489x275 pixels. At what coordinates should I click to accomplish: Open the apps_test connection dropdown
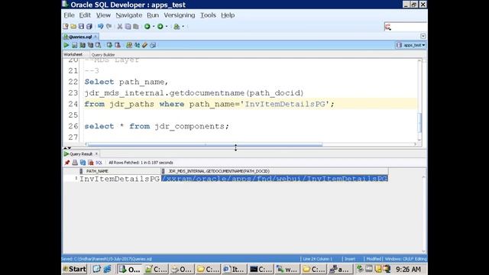click(x=410, y=45)
